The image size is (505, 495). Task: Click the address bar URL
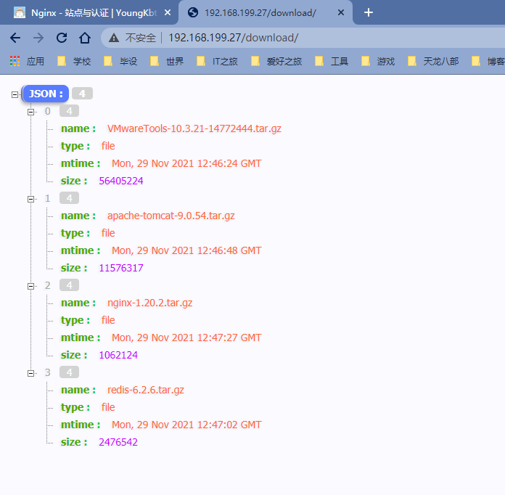click(233, 38)
